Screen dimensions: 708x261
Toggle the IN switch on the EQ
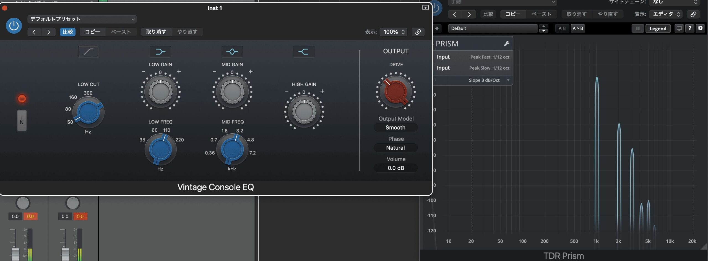(22, 120)
